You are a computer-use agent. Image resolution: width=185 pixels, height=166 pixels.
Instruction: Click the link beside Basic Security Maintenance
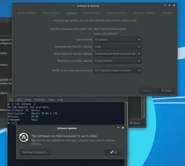tap(136, 29)
